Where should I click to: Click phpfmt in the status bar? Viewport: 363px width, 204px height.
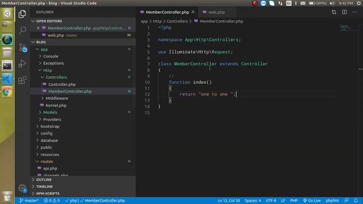(x=332, y=201)
